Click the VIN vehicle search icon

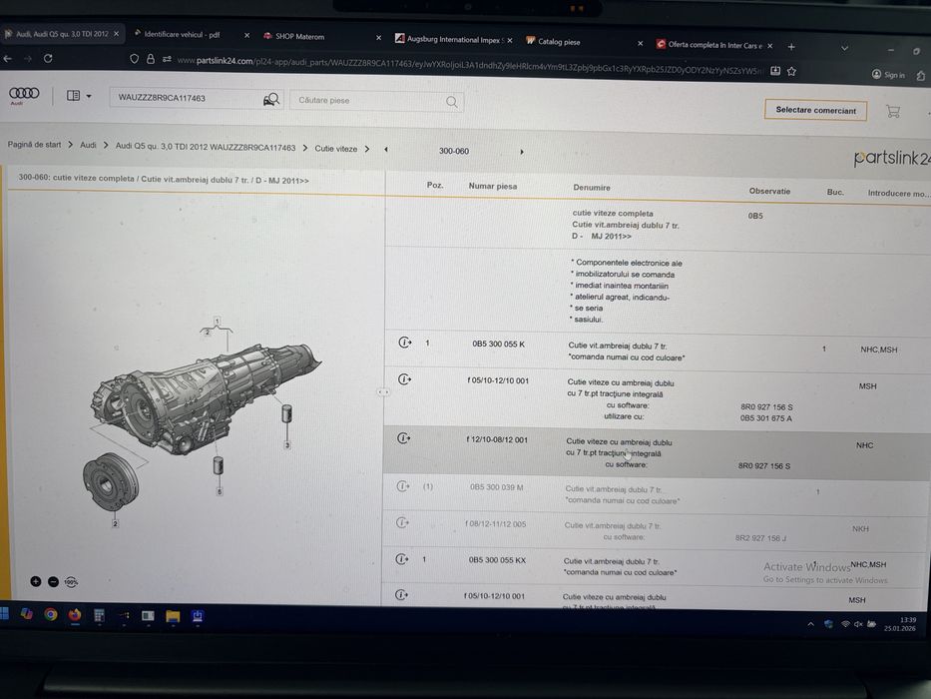(x=271, y=99)
